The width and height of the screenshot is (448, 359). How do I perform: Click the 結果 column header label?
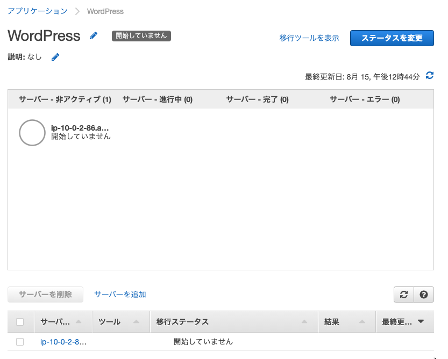(x=332, y=322)
